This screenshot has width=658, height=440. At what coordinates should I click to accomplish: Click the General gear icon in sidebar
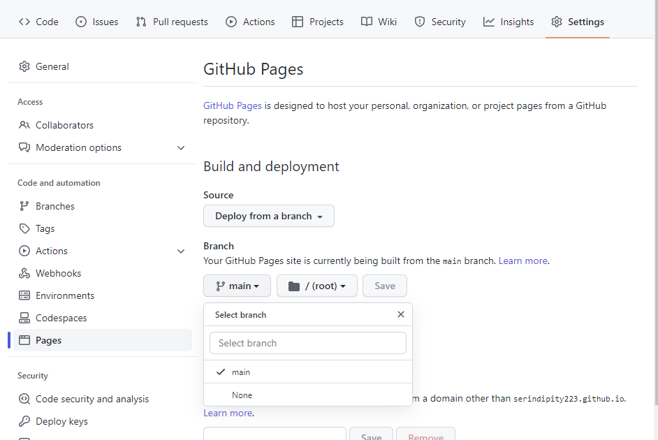point(24,66)
